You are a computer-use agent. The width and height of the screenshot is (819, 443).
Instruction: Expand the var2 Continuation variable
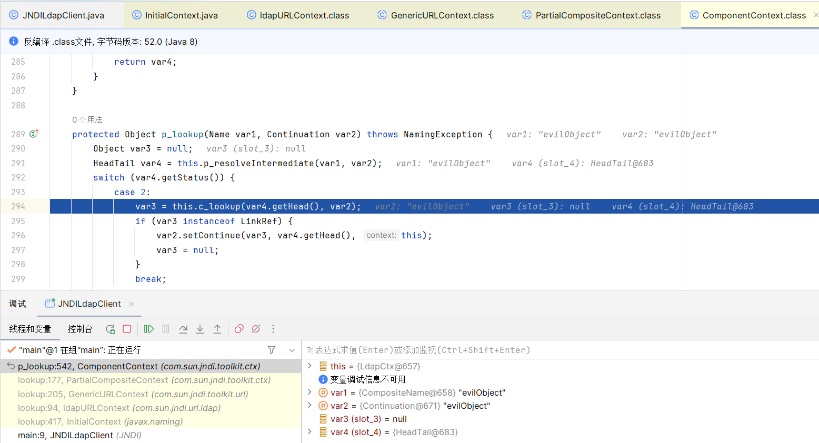click(x=310, y=405)
